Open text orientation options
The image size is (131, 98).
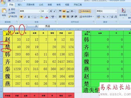pyautogui.click(x=73, y=11)
